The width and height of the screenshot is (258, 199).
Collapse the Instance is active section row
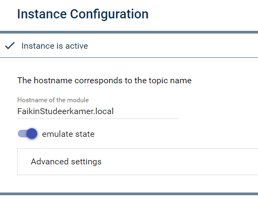pos(129,45)
